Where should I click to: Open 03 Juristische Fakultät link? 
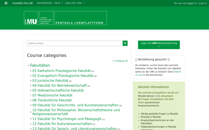coord(50,81)
